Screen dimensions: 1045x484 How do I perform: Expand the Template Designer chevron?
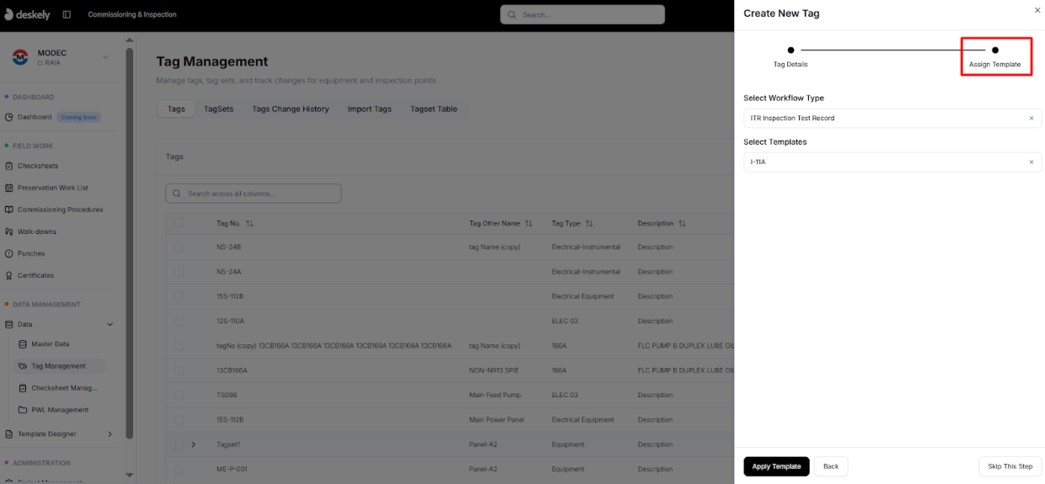tap(110, 434)
